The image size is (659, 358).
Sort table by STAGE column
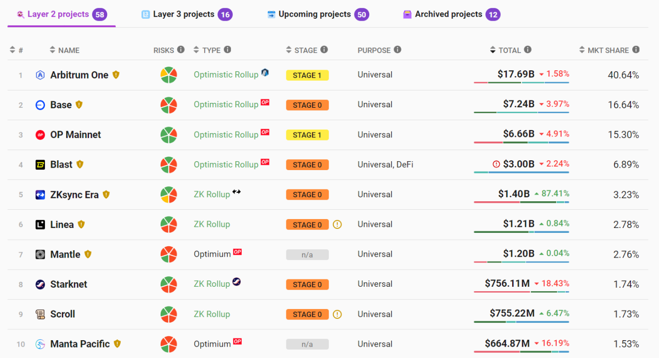(302, 50)
